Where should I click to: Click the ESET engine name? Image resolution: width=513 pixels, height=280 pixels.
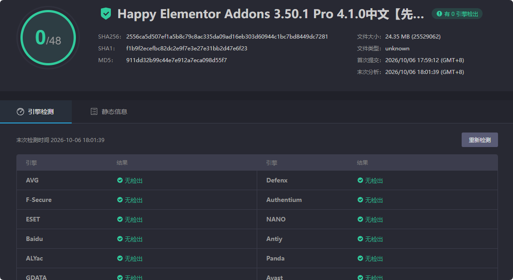33,219
